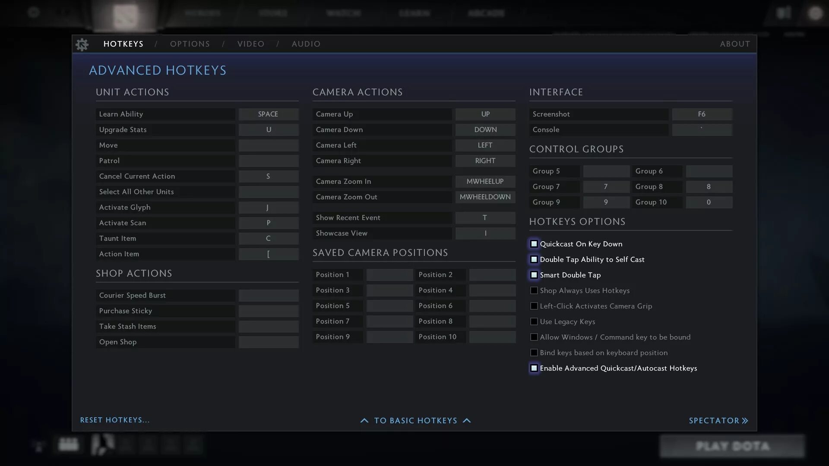Rebind Group 7 key field
The height and width of the screenshot is (466, 829).
pyautogui.click(x=606, y=187)
